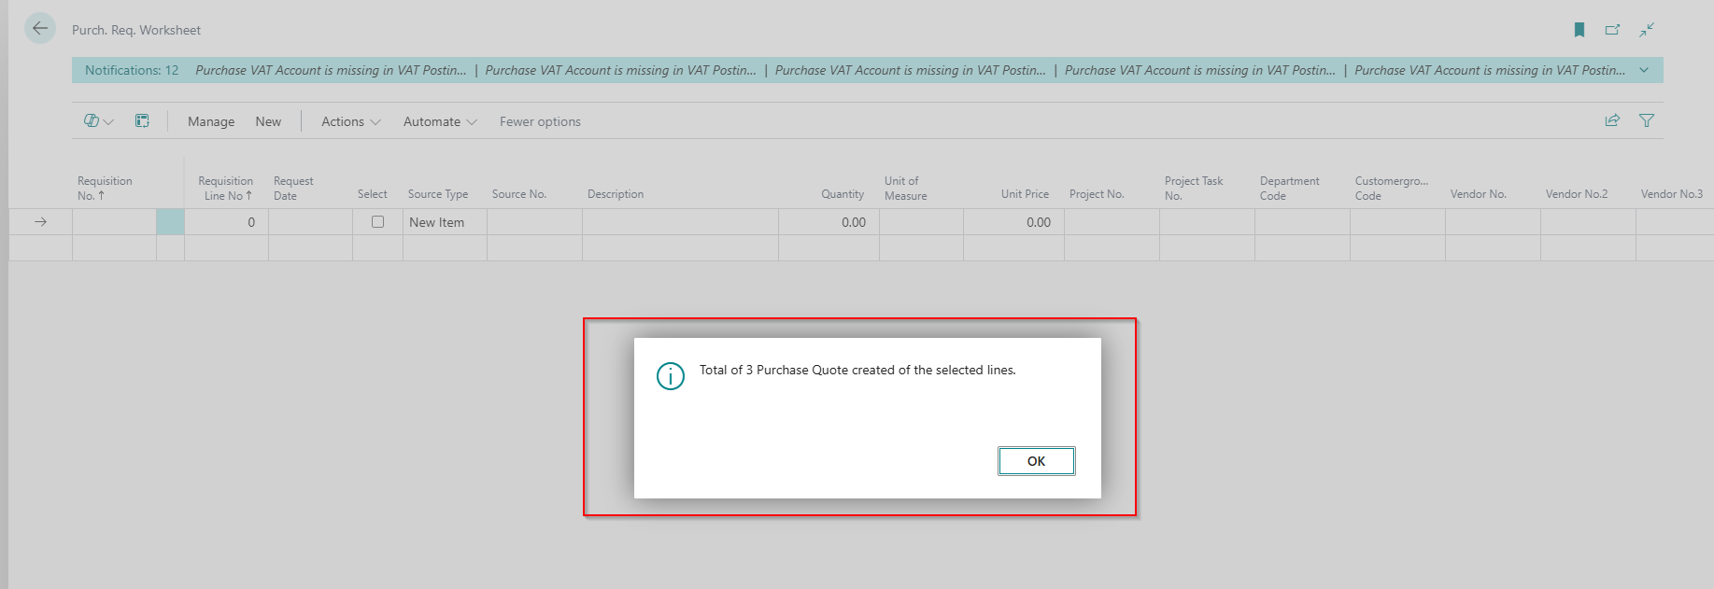Expand the Actions menu

pos(350,121)
